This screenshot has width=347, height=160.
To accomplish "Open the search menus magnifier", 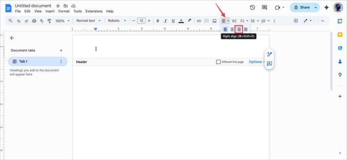I will tap(11, 21).
